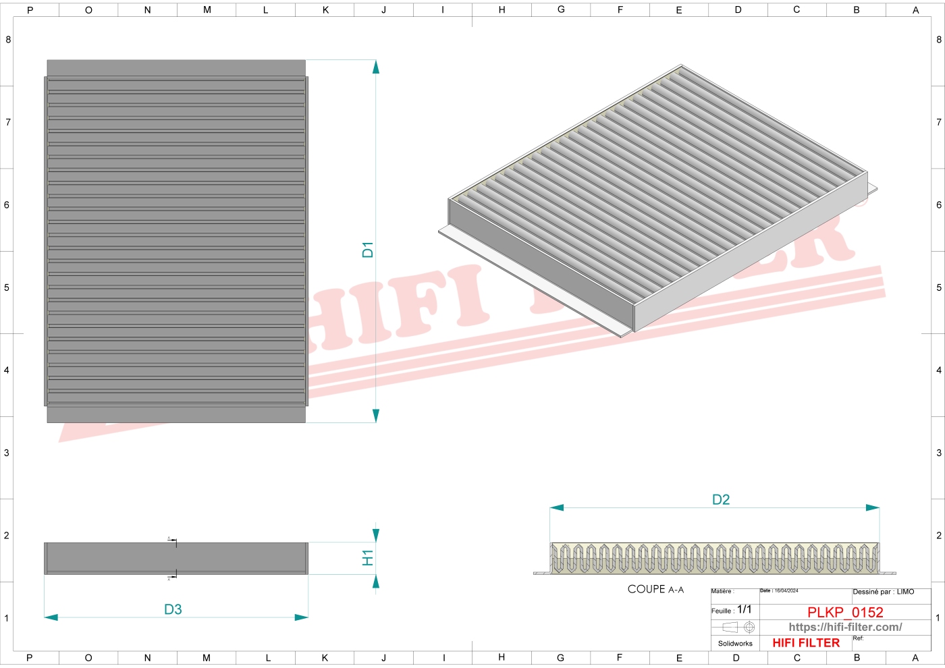Expand the D3 dimension label
The image size is (945, 668).
173,609
